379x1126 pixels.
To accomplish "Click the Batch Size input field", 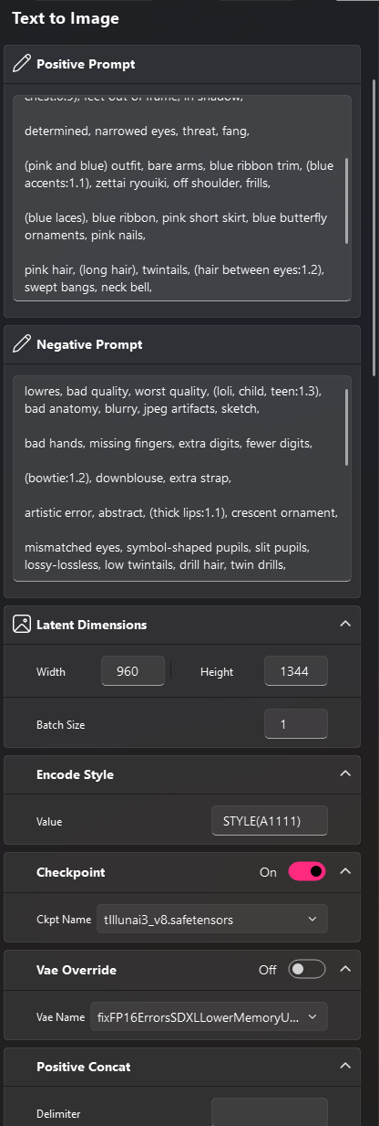I will [x=296, y=724].
